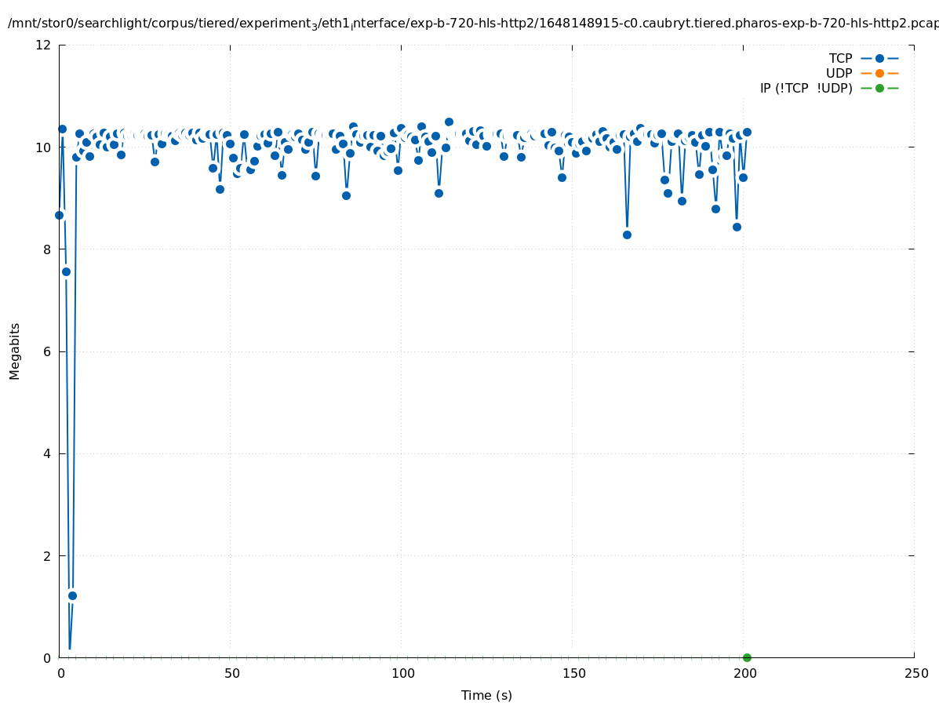This screenshot has width=939, height=706.
Task: Click the lowest TCP point near 1.2 Megabits
Action: pyautogui.click(x=72, y=595)
